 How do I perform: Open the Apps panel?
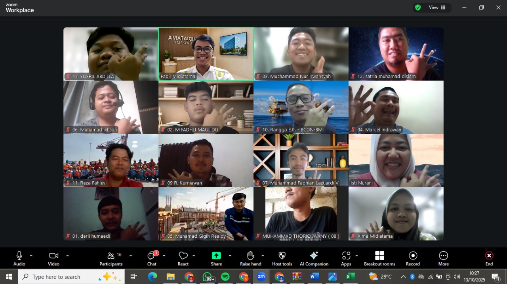coord(346,258)
